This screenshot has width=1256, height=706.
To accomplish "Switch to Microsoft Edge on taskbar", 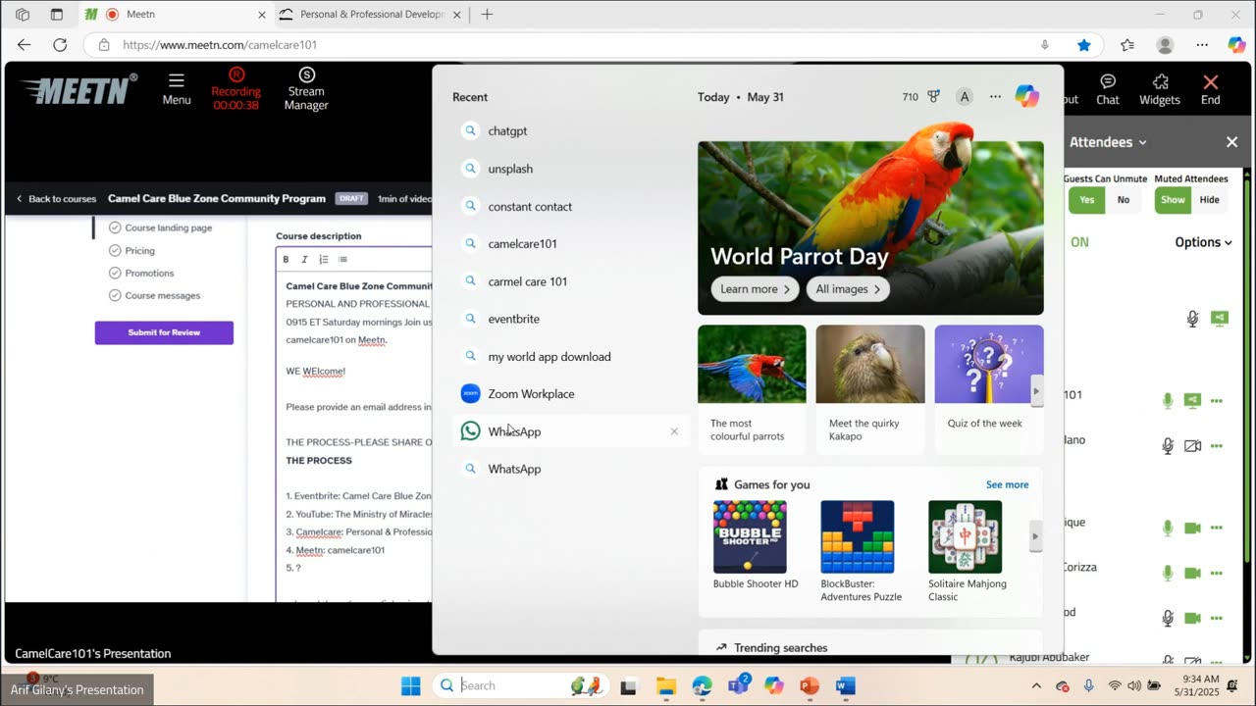I will pos(702,685).
